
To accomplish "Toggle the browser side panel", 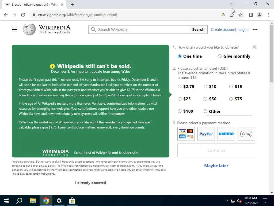I will coord(251,15).
